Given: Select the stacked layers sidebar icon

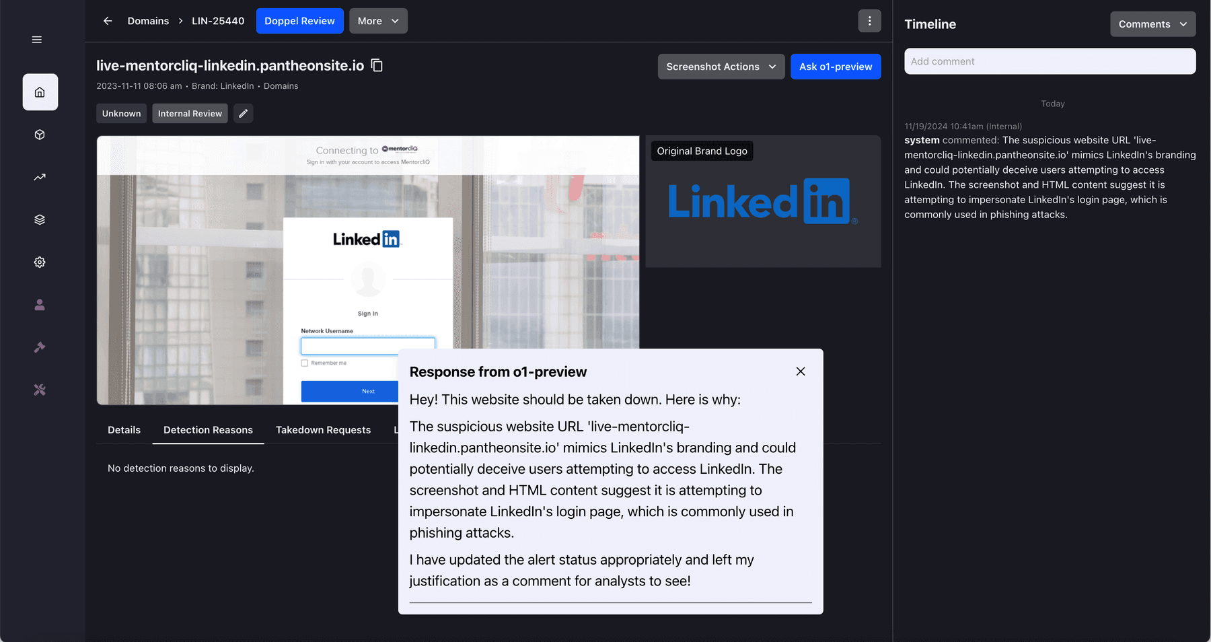Looking at the screenshot, I should 40,219.
